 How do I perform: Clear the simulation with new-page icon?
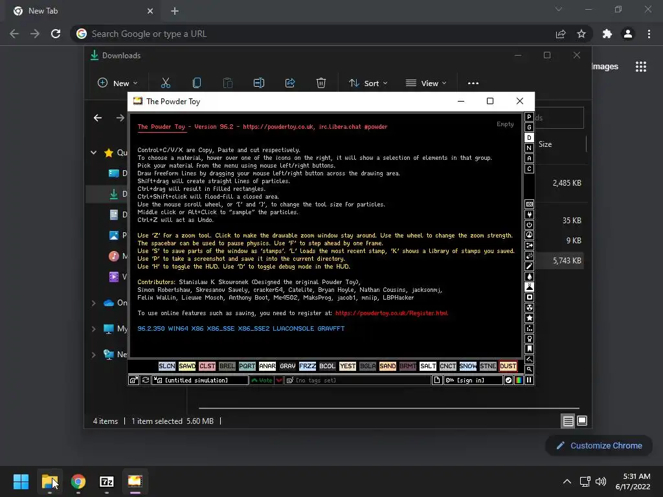click(437, 381)
